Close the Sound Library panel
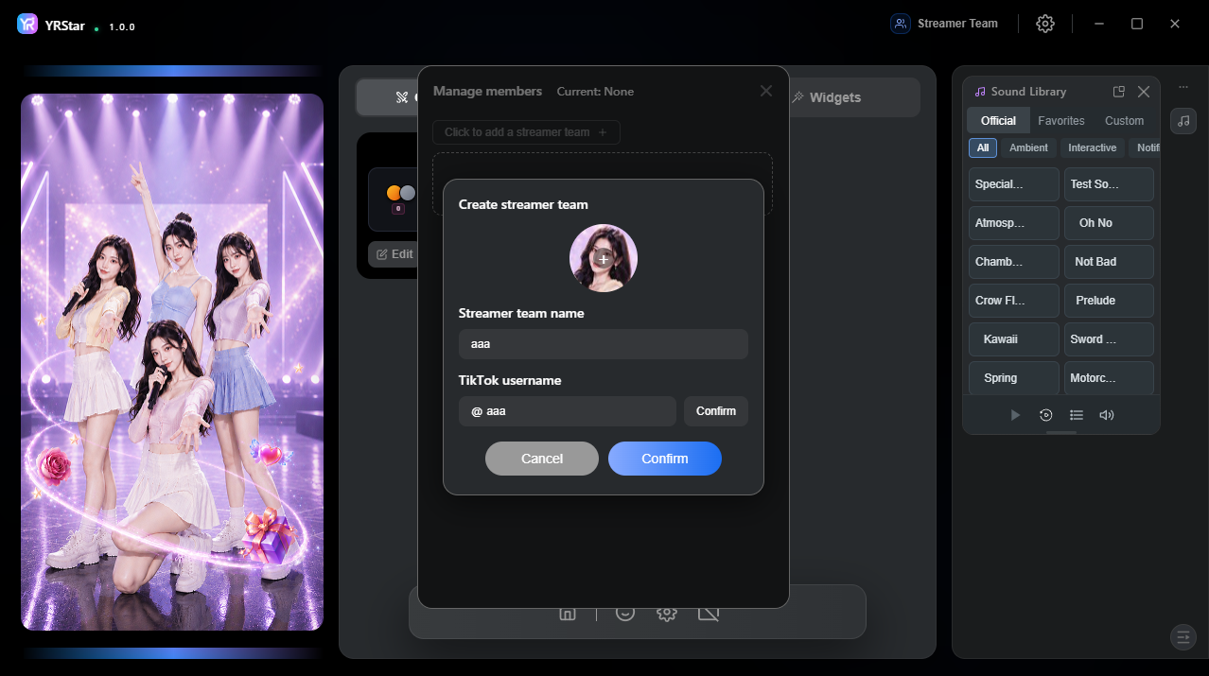 tap(1144, 92)
